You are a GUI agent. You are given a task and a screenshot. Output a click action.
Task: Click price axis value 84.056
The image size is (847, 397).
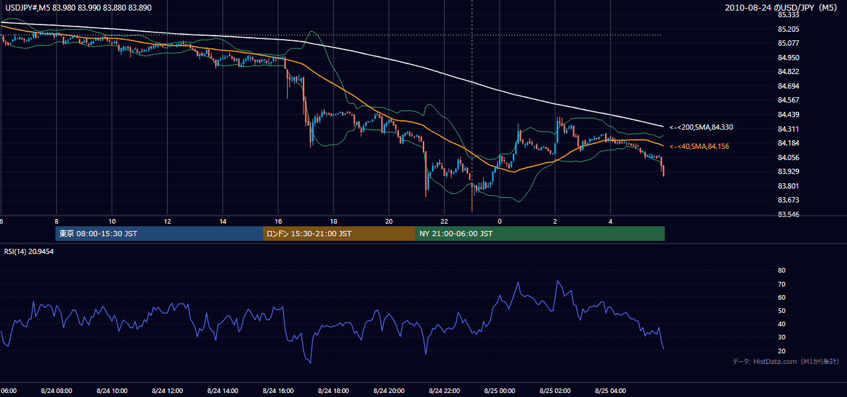pos(788,157)
